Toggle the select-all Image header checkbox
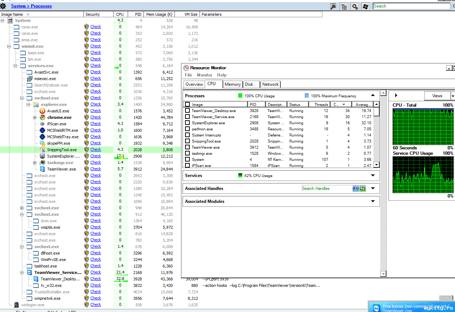Image resolution: width=455 pixels, height=312 pixels. pos(187,104)
